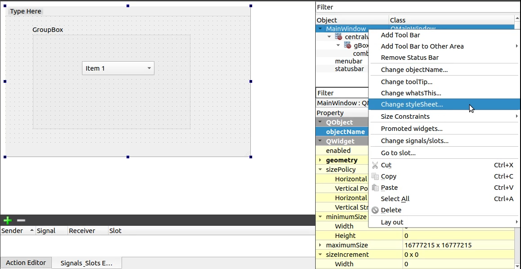This screenshot has width=521, height=269.
Task: Select Promoted widgets...
Action: [x=444, y=129]
